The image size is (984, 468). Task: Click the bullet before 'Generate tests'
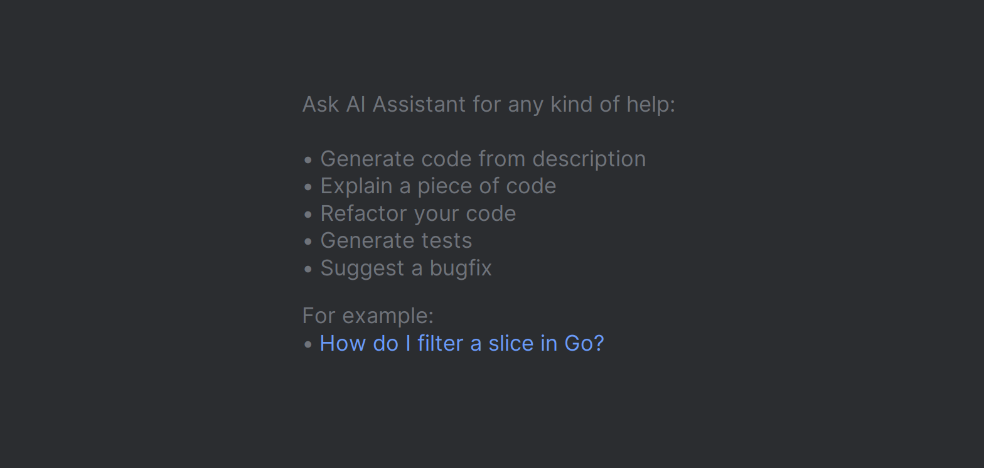pyautogui.click(x=307, y=242)
